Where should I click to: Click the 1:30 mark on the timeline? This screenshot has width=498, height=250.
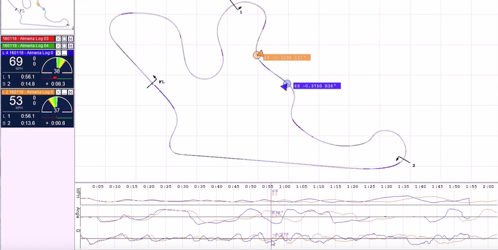point(387,186)
